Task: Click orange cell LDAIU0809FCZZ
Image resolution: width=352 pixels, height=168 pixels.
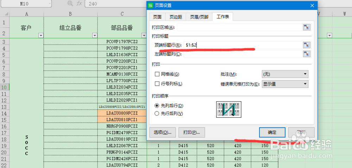Action: [122, 113]
